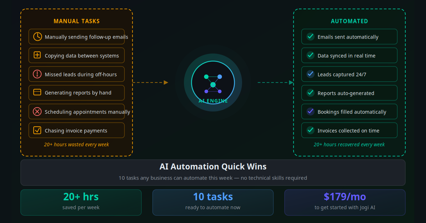Click the checkmark beside Invoices collected on time
Image resolution: width=426 pixels, height=223 pixels.
(x=311, y=130)
